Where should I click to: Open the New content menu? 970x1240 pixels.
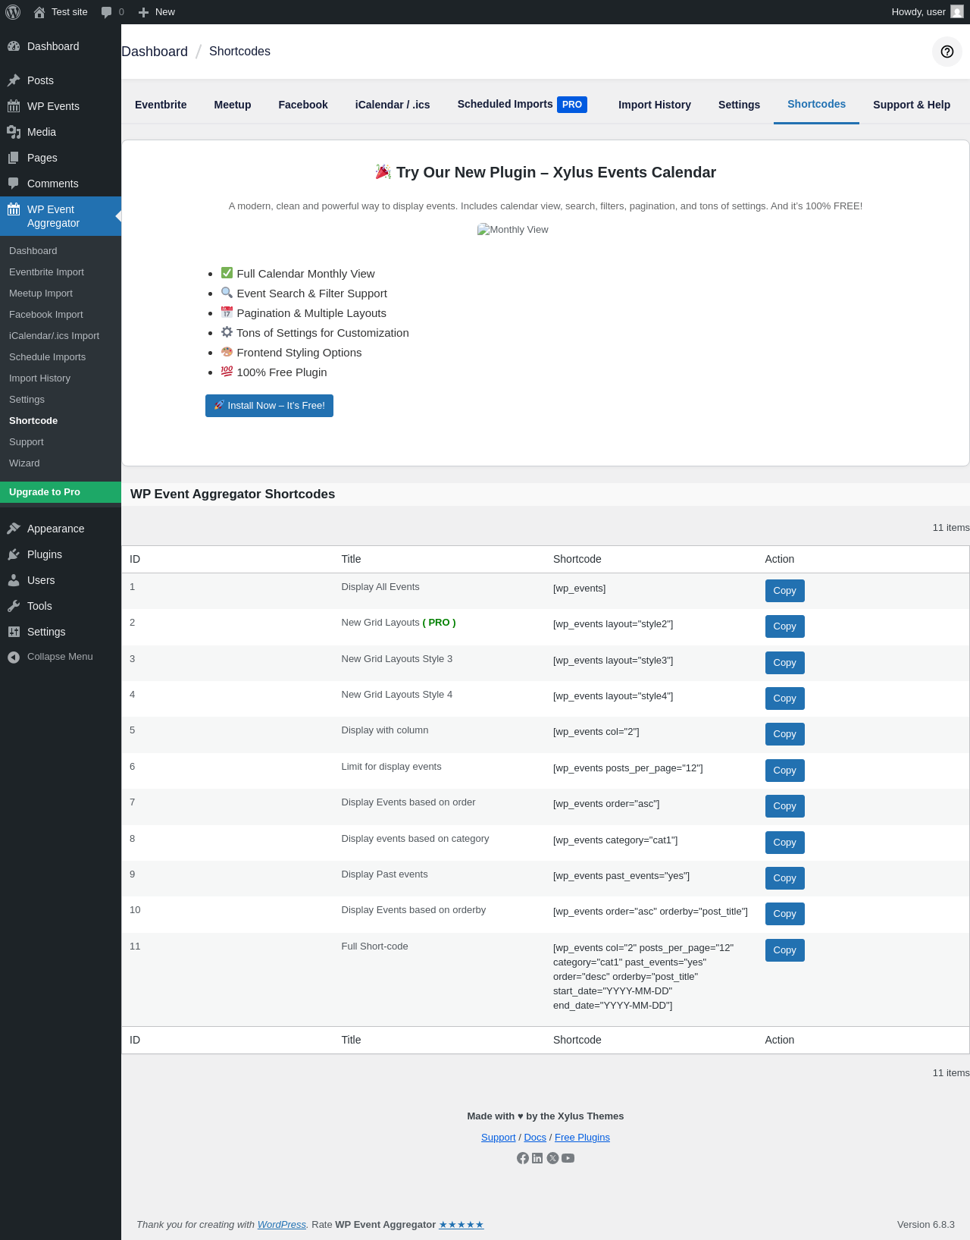[157, 12]
